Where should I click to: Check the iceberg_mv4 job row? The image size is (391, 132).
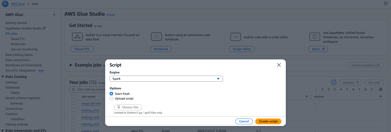(73, 117)
